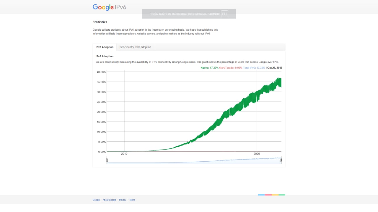Click the 2020 label on the time axis
This screenshot has height=212, width=378.
[257, 154]
